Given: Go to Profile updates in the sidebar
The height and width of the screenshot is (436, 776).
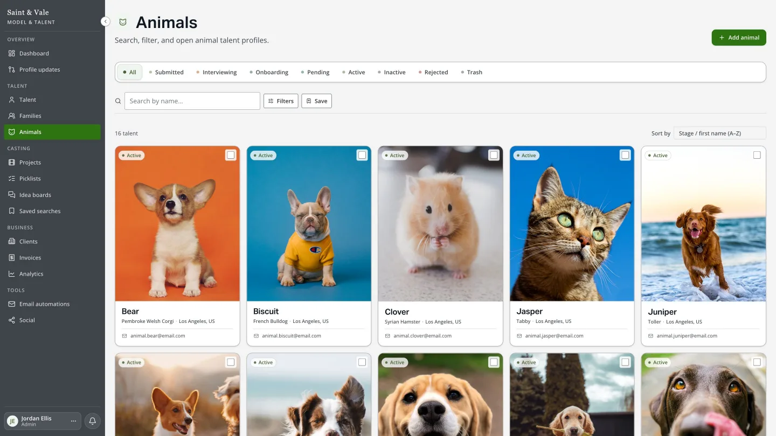Looking at the screenshot, I should point(52,69).
